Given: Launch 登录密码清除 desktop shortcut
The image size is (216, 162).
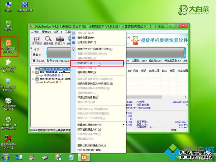Looking at the screenshot, I should coord(8,142).
